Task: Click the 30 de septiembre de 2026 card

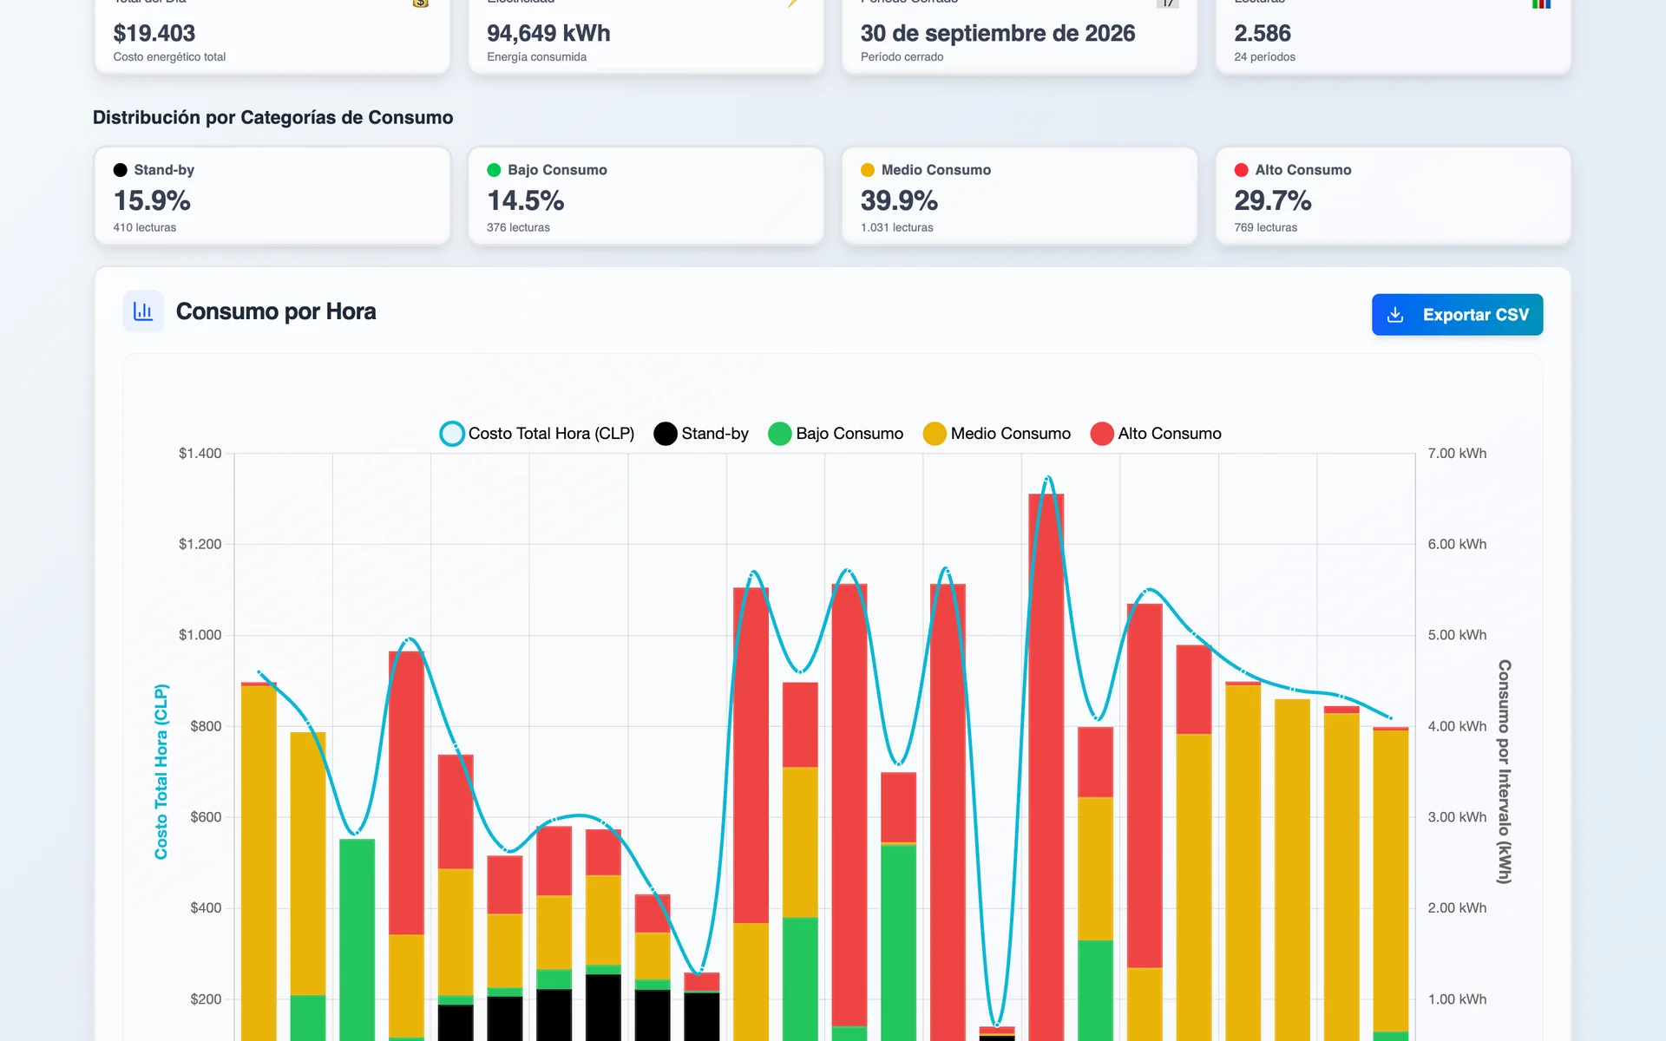Action: (x=1020, y=36)
